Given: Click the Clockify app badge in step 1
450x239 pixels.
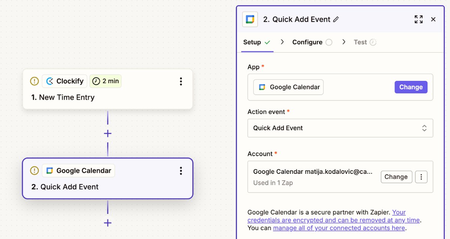Looking at the screenshot, I should click(64, 81).
